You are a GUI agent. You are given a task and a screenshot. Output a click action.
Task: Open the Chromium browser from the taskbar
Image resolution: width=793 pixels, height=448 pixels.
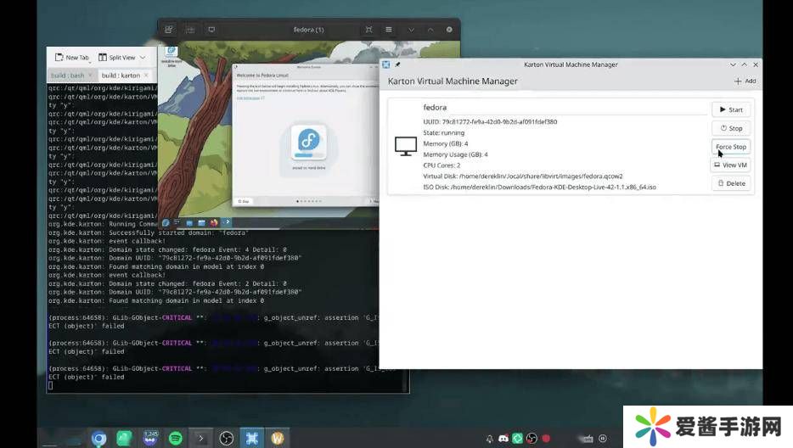coord(99,438)
